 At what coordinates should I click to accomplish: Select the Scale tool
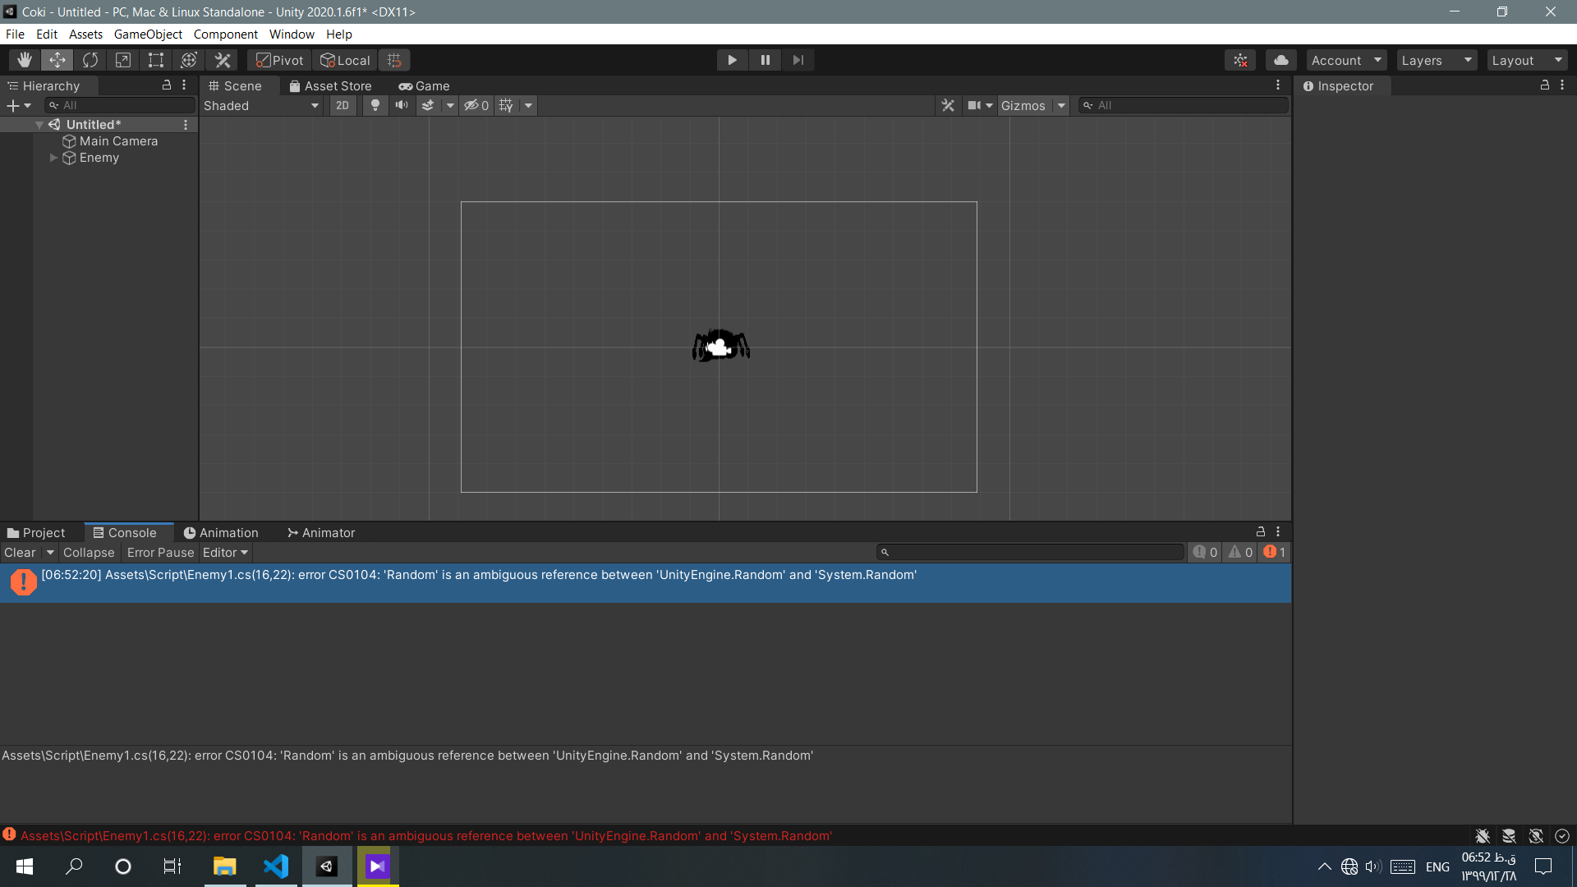click(123, 60)
